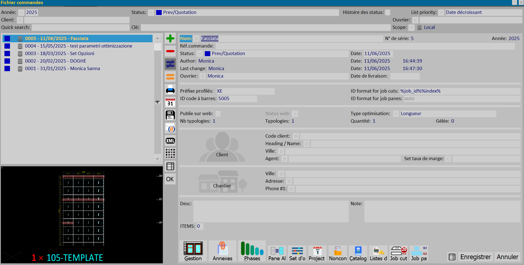Open the Project calendar icon
The image size is (524, 265).
[x=317, y=254]
